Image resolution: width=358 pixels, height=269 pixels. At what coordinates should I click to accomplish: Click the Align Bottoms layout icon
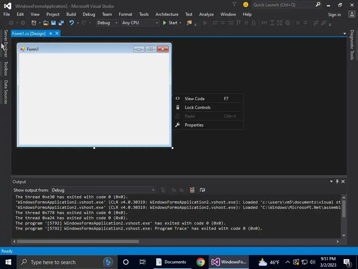coord(254,23)
